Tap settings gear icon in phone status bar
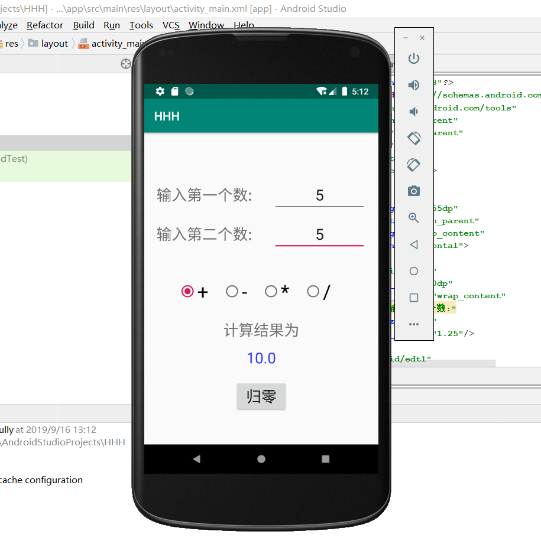This screenshot has width=541, height=554. 160,92
